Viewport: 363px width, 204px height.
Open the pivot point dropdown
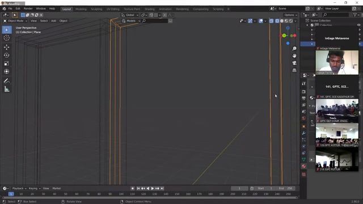145,15
